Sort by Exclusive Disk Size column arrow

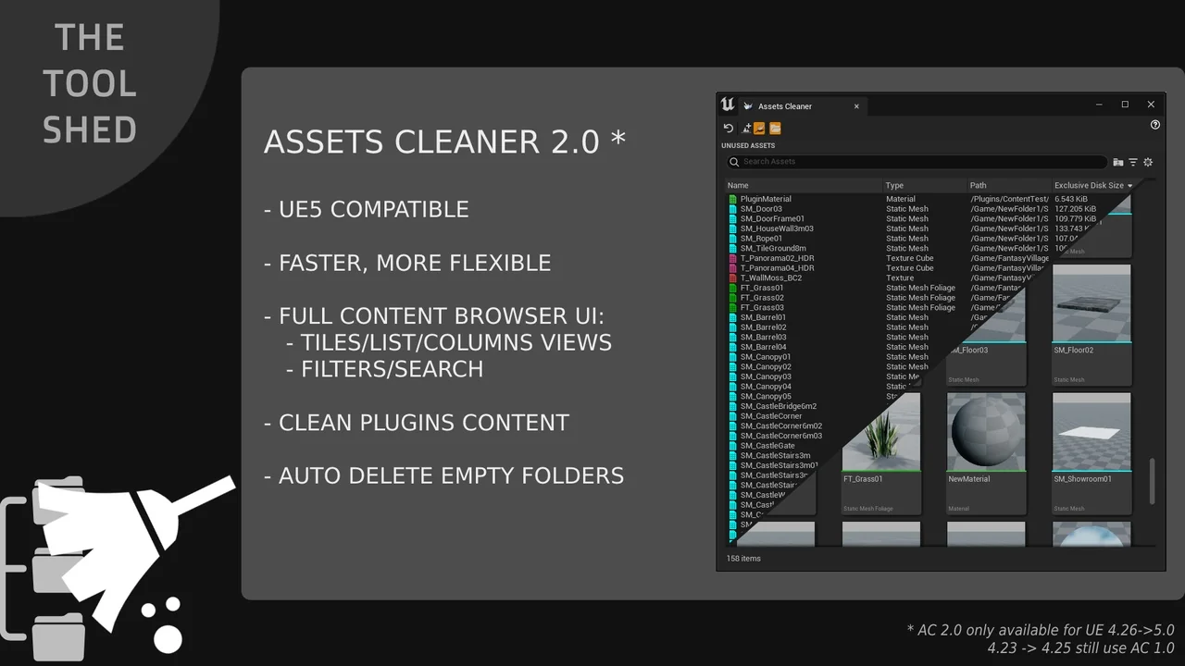(1129, 186)
